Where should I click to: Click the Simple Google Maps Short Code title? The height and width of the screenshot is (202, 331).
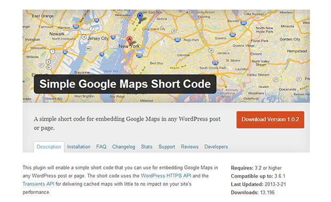coord(125,84)
